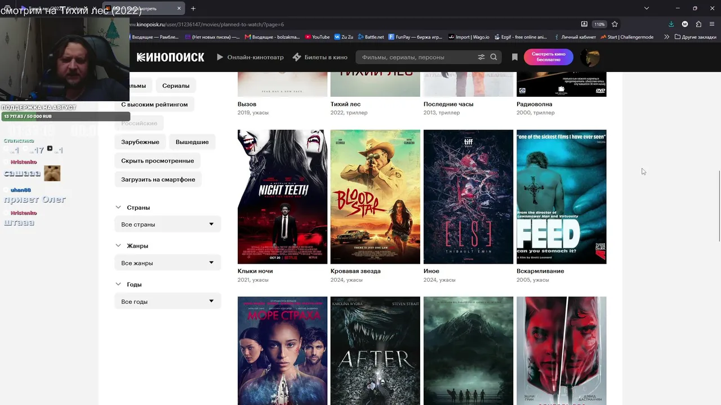721x405 pixels.
Task: Open the Все страны dropdown
Action: pyautogui.click(x=168, y=224)
